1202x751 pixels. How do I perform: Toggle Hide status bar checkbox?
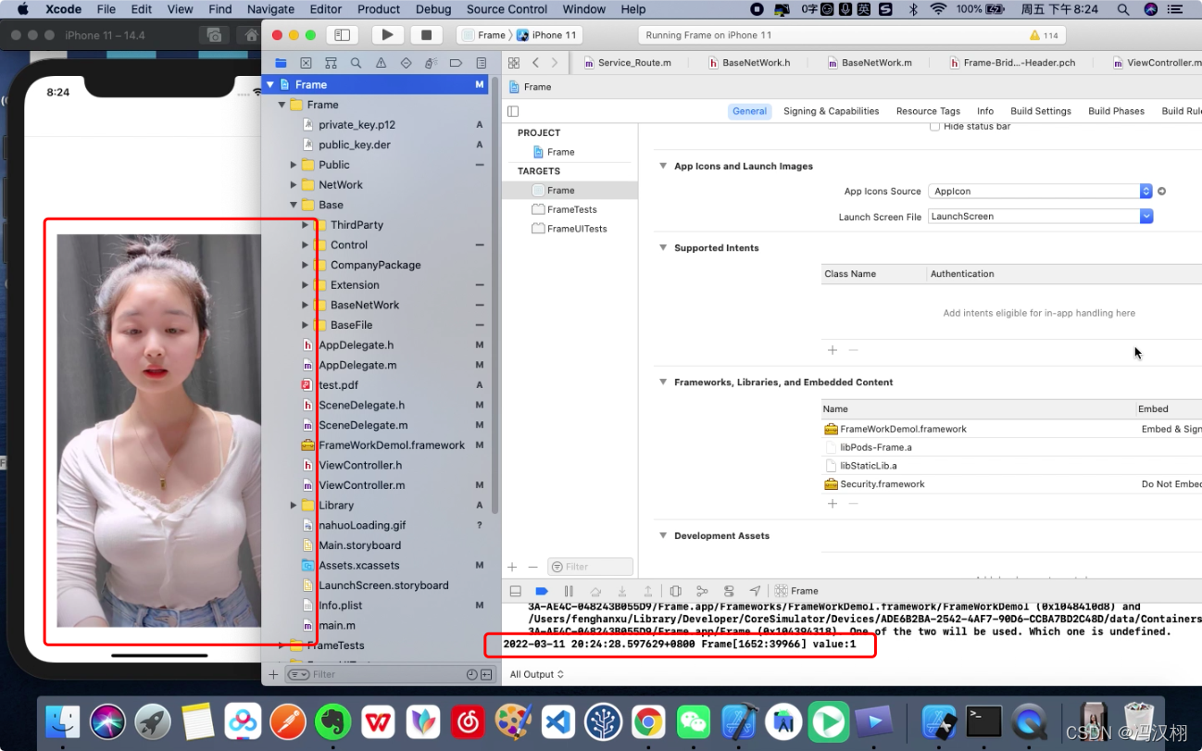click(x=934, y=126)
